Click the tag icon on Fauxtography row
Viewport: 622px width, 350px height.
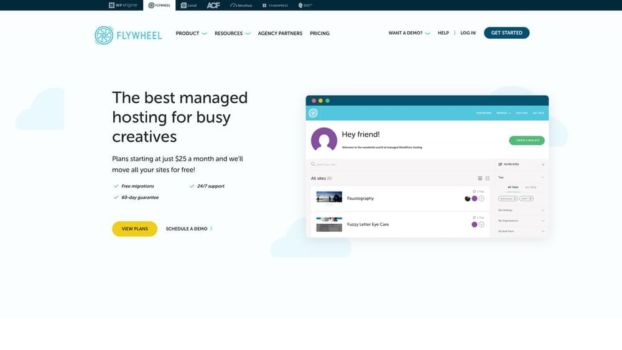pos(474,191)
